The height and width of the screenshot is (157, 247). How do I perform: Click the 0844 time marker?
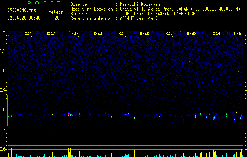click(x=97, y=34)
